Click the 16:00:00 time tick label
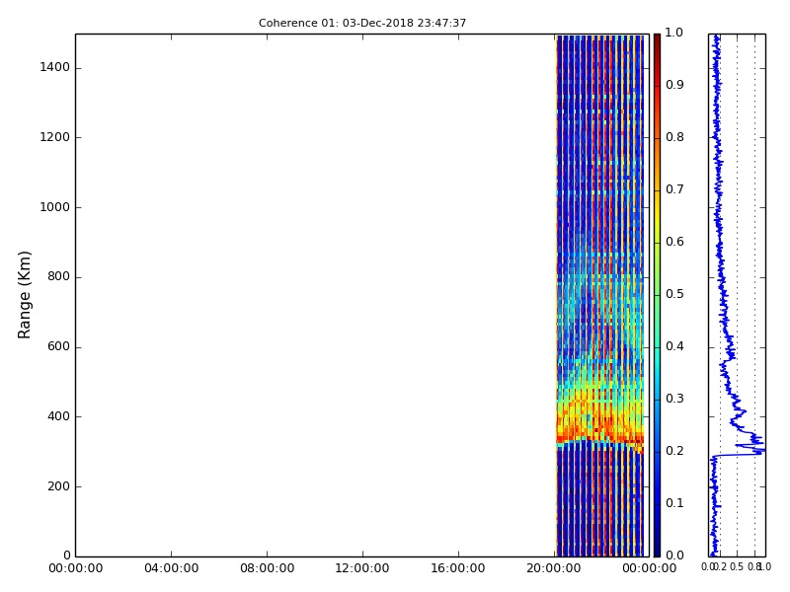Image resolution: width=790 pixels, height=592 pixels. [458, 568]
